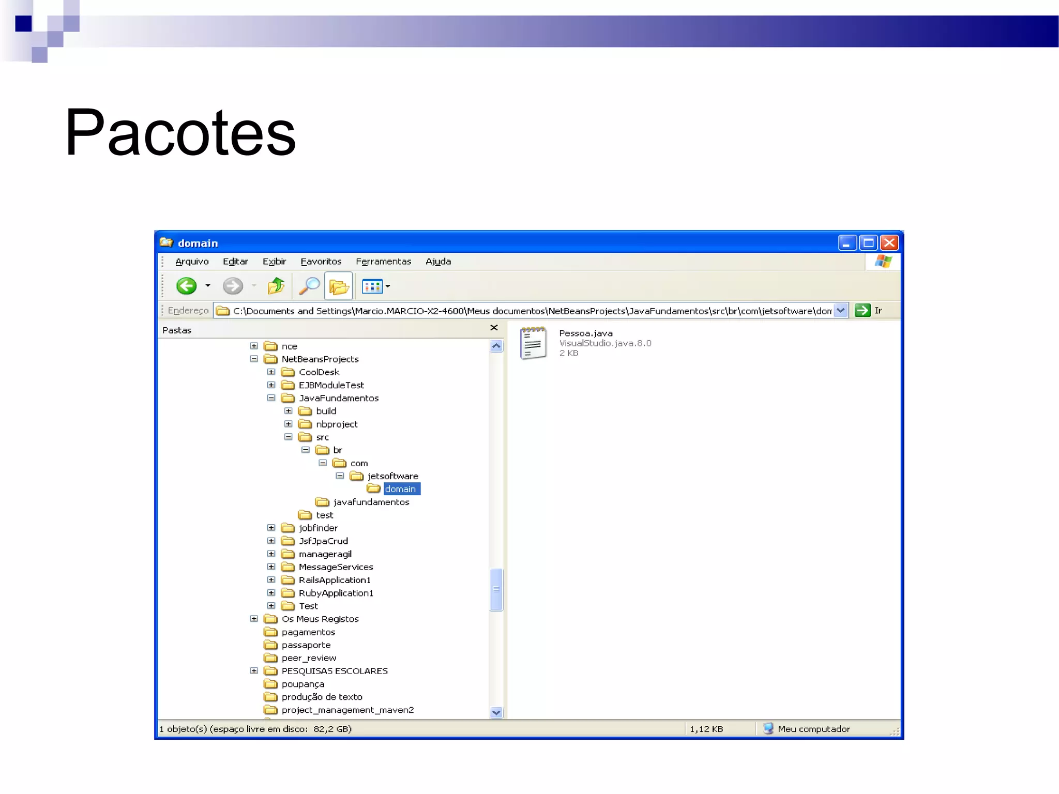Open the Exibir menu
The width and height of the screenshot is (1059, 794).
click(274, 262)
